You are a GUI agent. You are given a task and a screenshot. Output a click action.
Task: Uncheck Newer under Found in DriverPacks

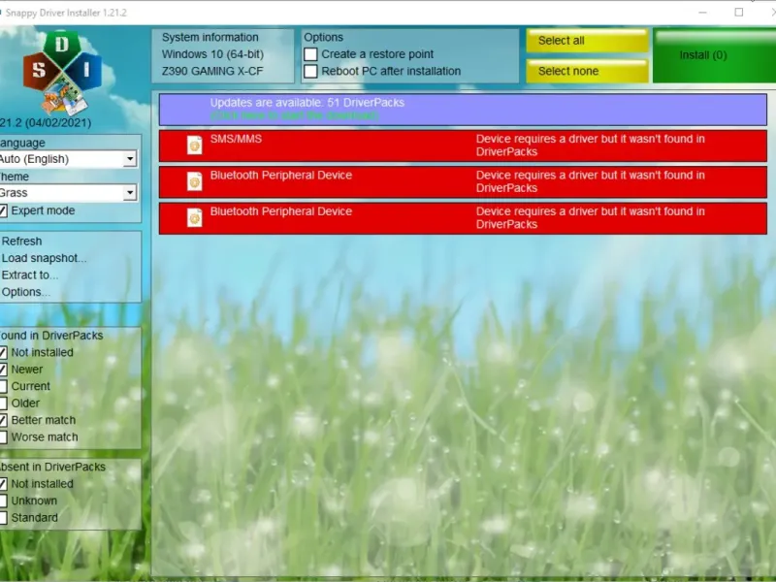coord(3,370)
